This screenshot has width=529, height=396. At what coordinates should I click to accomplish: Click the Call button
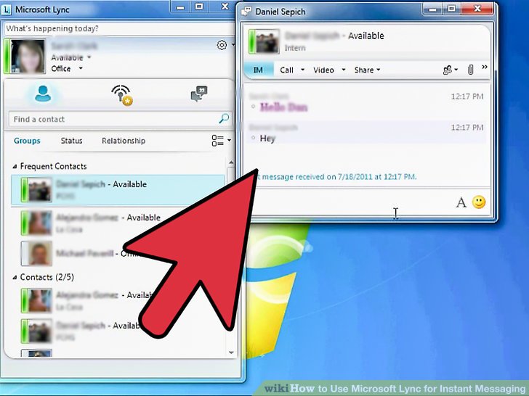coord(287,70)
